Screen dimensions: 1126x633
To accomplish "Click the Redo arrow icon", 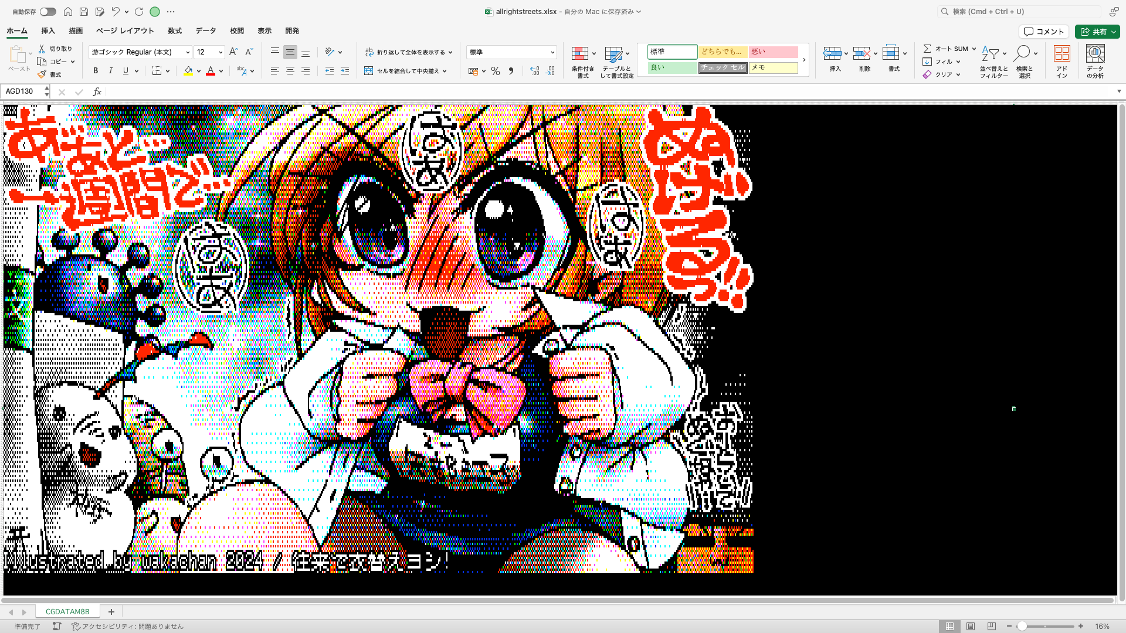I will click(x=139, y=12).
